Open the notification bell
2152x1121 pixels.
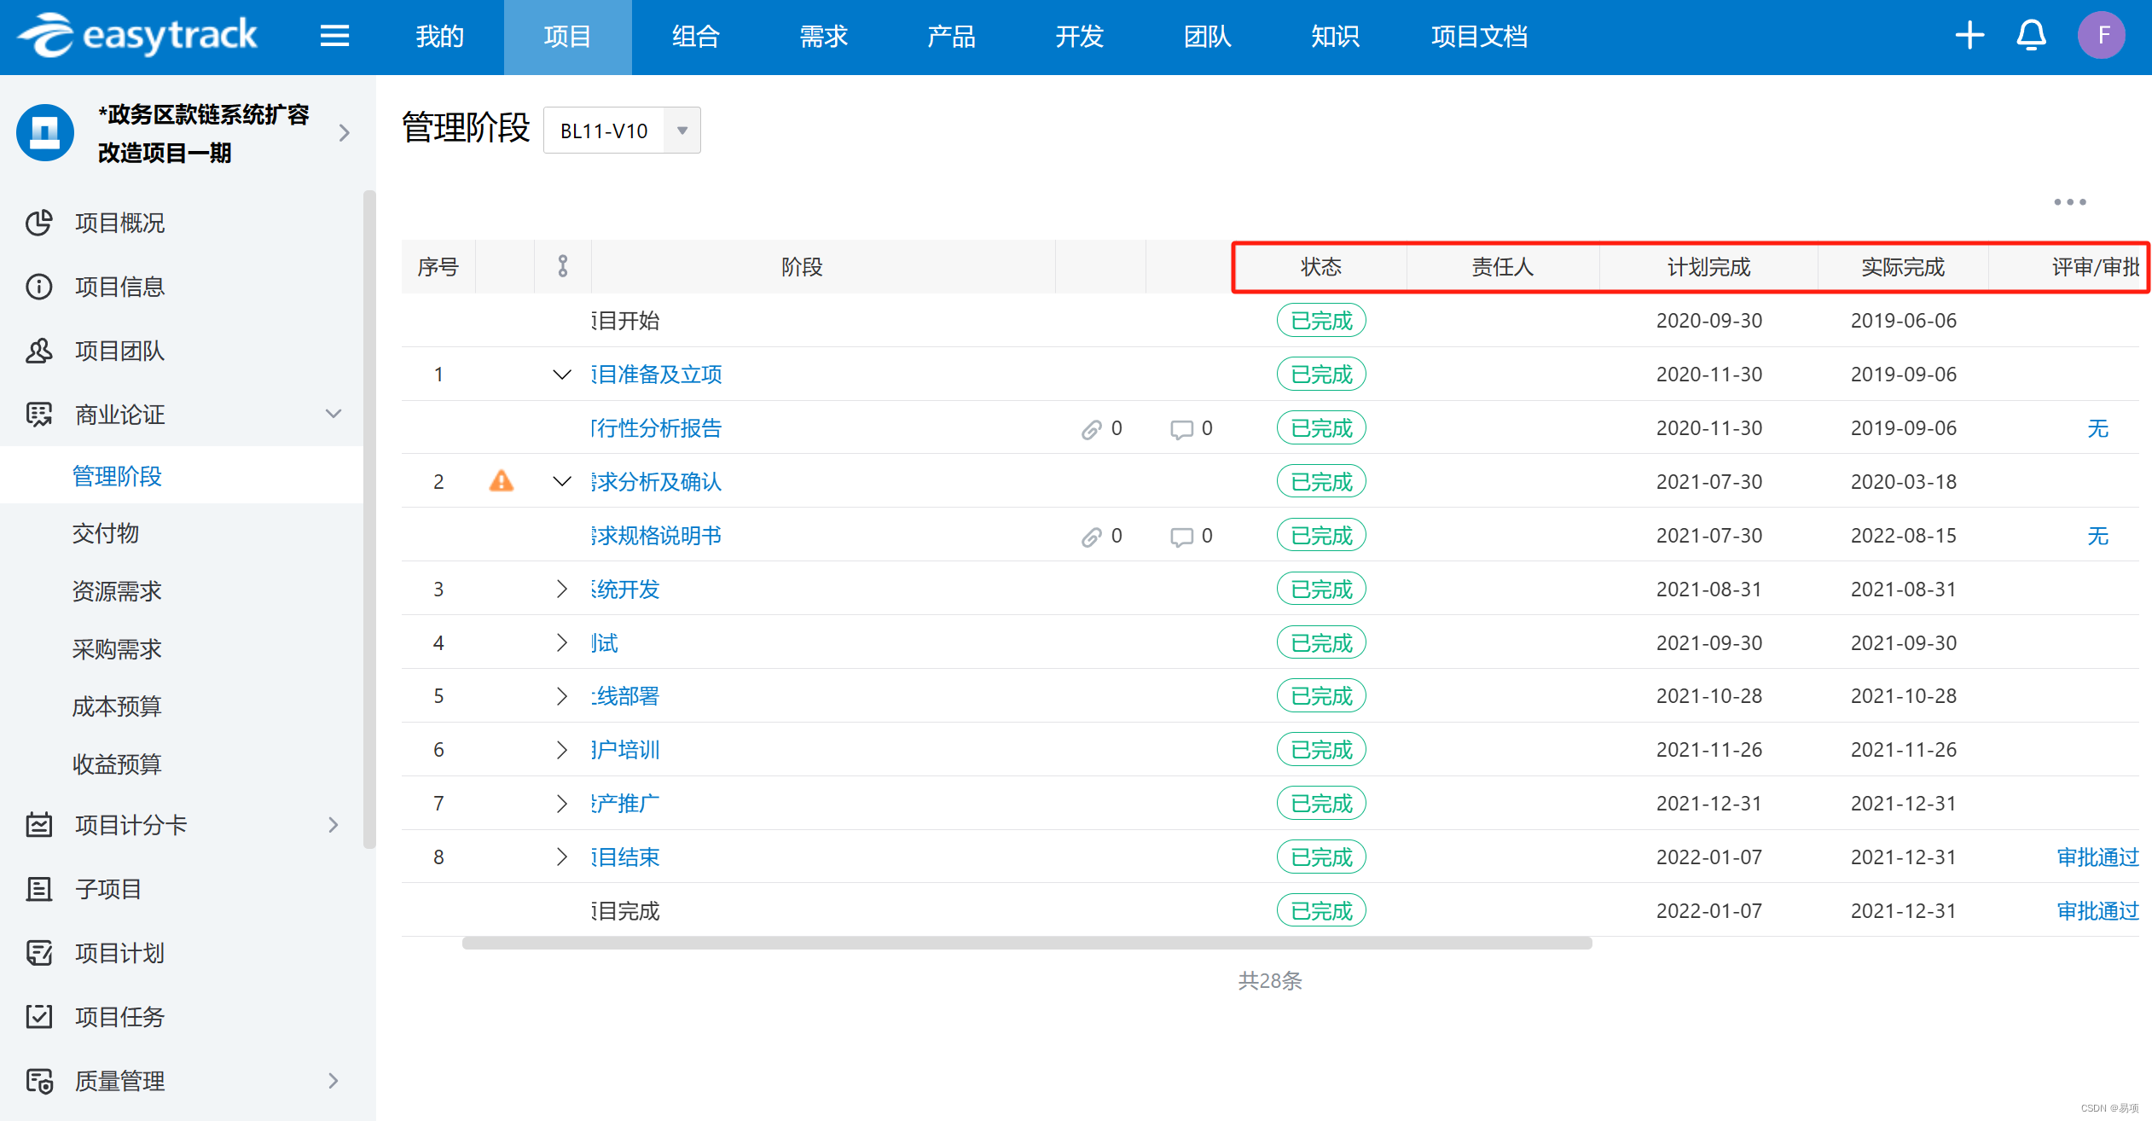coord(2031,35)
